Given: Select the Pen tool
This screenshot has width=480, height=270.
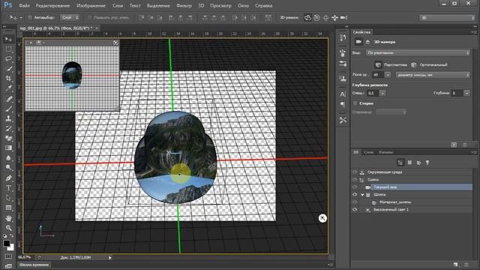Looking at the screenshot, I should coord(8,178).
